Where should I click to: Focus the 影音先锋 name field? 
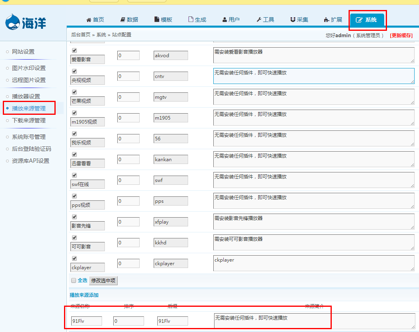88,226
